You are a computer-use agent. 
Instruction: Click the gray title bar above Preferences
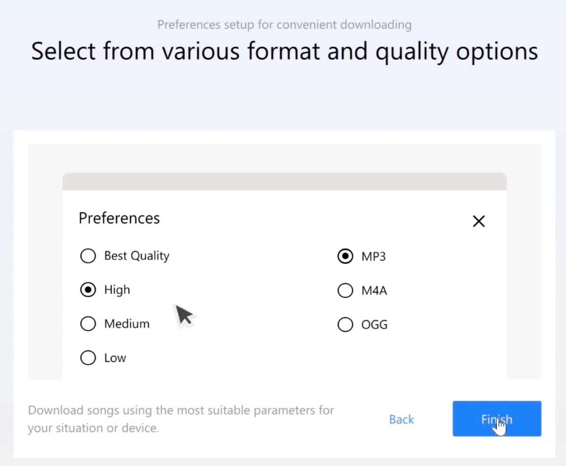[x=284, y=182]
